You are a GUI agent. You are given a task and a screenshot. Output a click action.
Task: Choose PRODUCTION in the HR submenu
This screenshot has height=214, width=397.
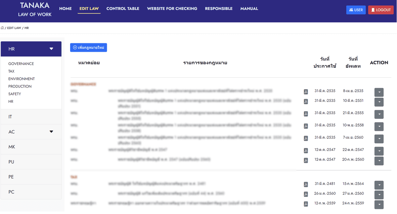20,87
